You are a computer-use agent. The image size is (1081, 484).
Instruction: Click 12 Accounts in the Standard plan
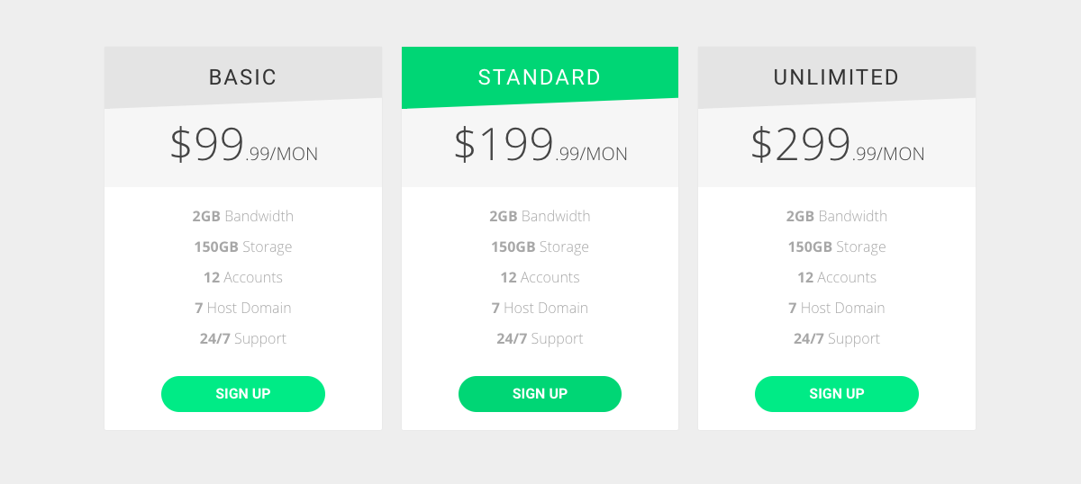click(540, 277)
